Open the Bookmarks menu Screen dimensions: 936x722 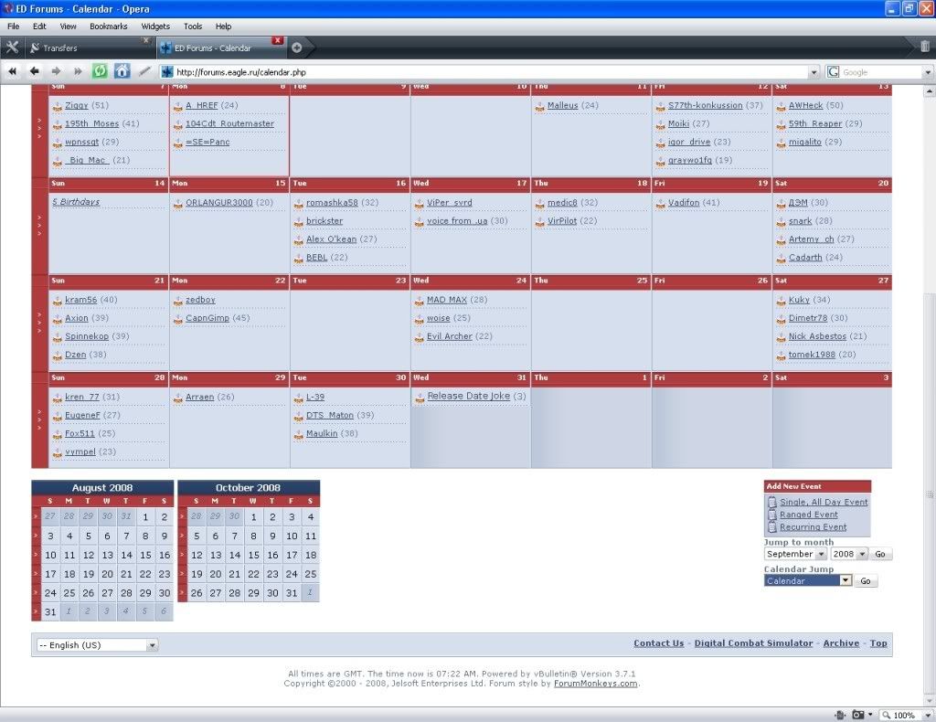pyautogui.click(x=108, y=27)
